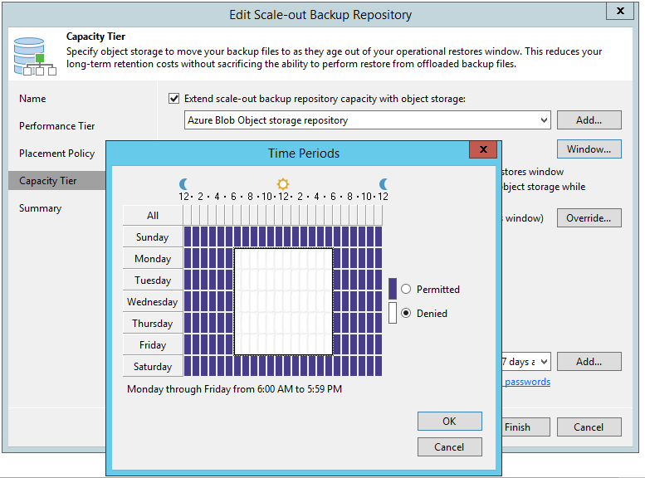Click the left moon midnight icon
Viewport: 645px width, 478px height.
coord(184,183)
